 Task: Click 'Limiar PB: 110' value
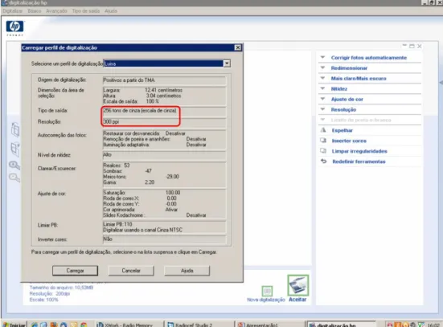pos(117,224)
